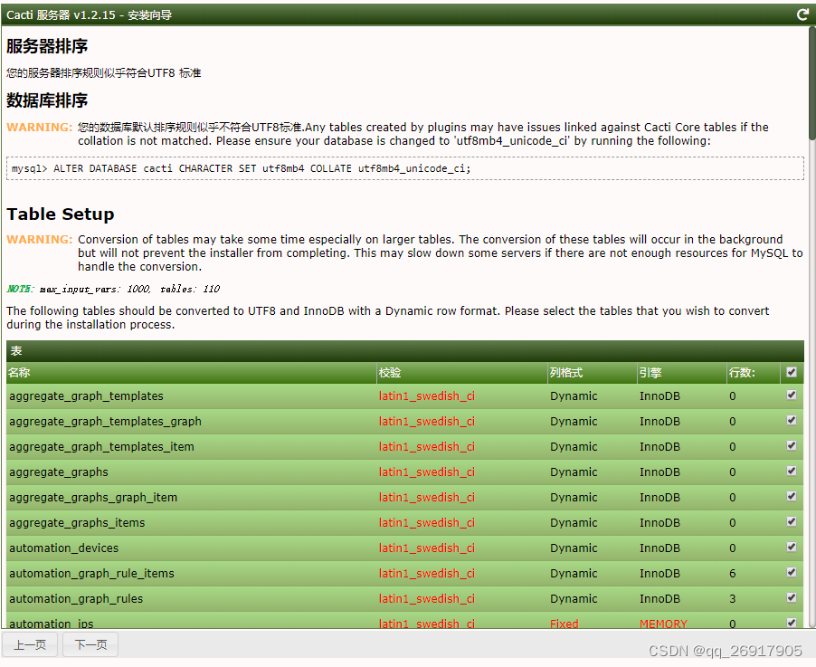Toggle automation_graph_rule_items checkbox
Viewport: 816px width, 667px height.
coord(792,572)
